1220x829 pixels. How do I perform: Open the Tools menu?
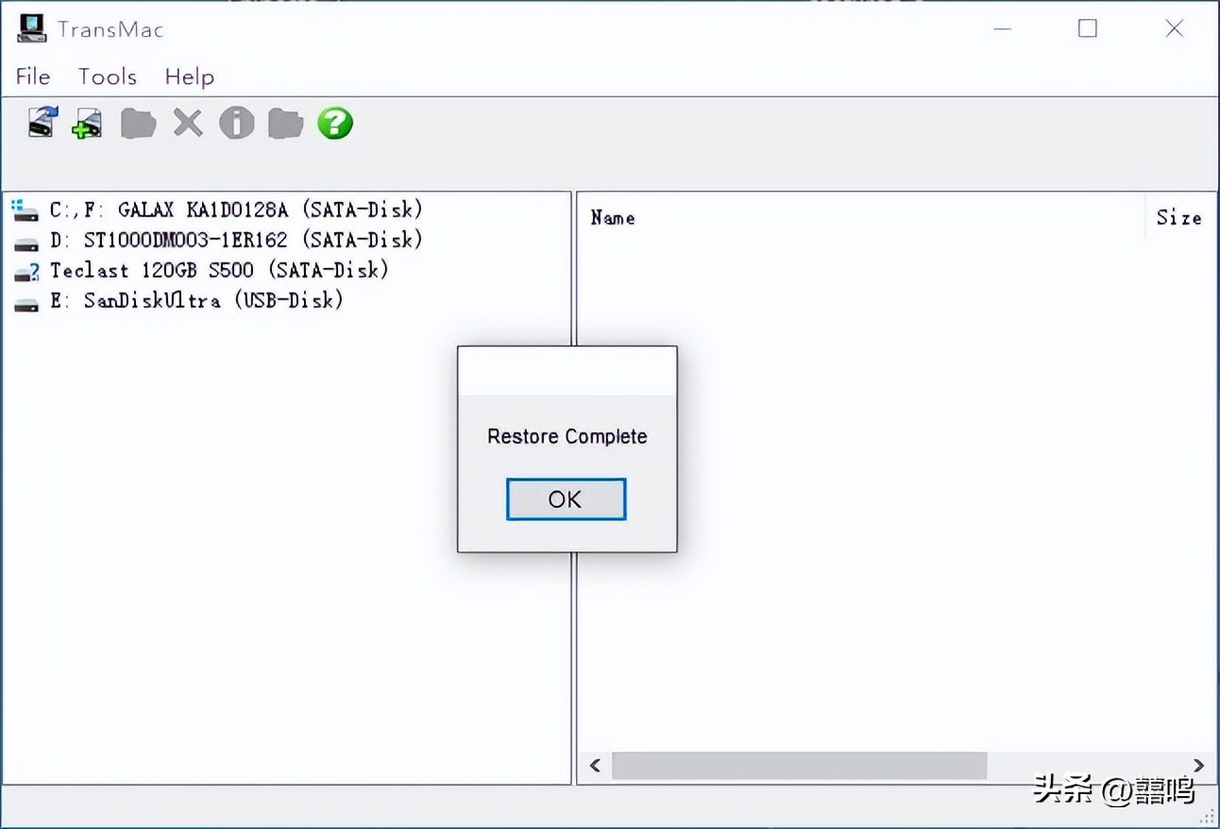108,76
